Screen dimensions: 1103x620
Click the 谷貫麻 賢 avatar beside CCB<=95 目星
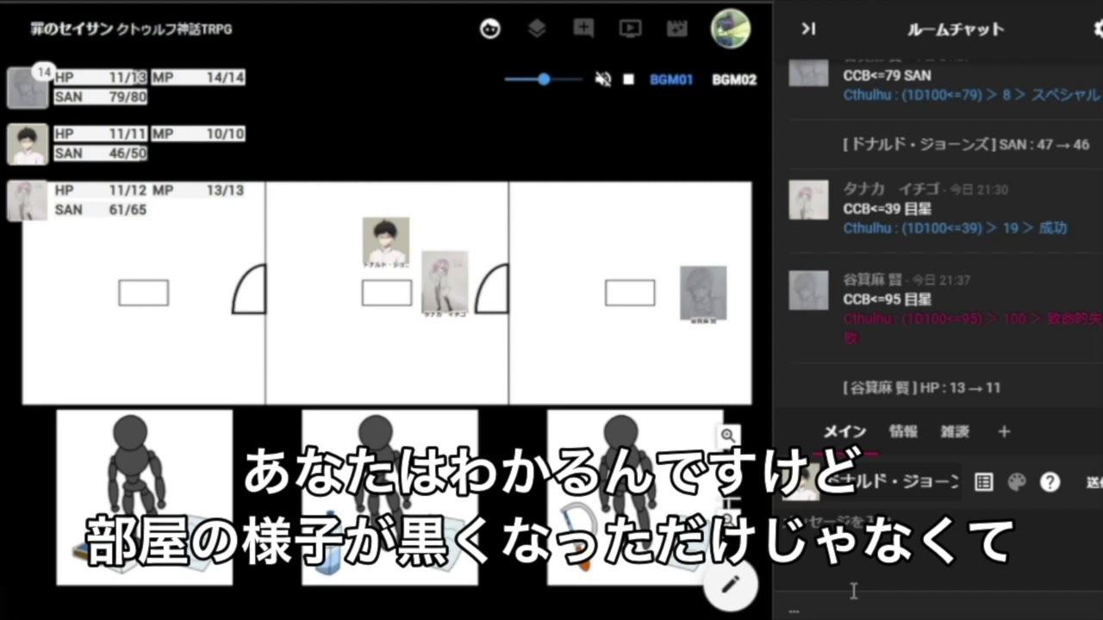point(808,290)
